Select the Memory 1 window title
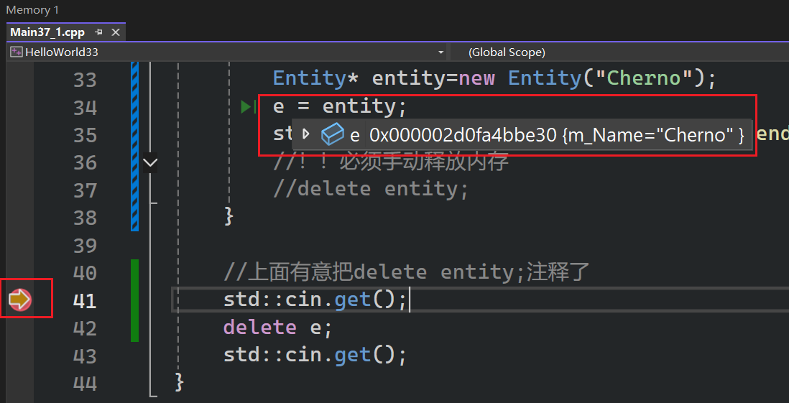This screenshot has width=789, height=403. [32, 10]
